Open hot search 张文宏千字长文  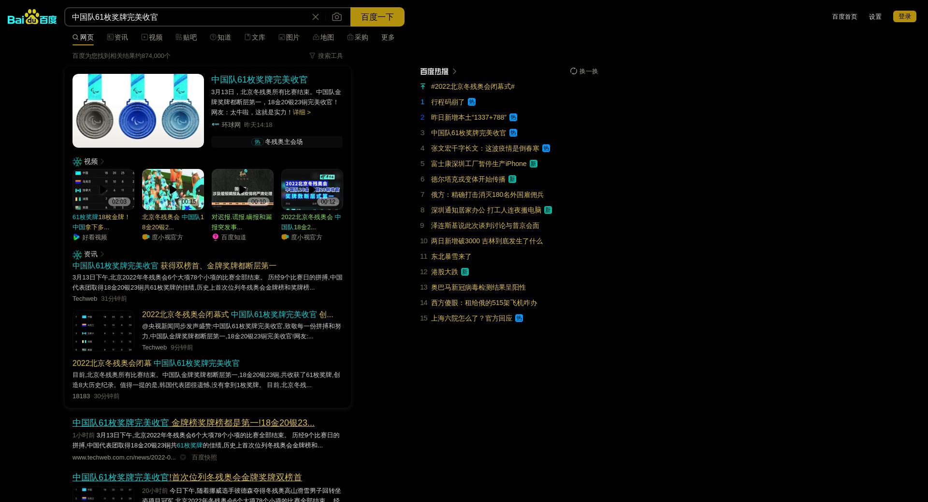pyautogui.click(x=485, y=148)
